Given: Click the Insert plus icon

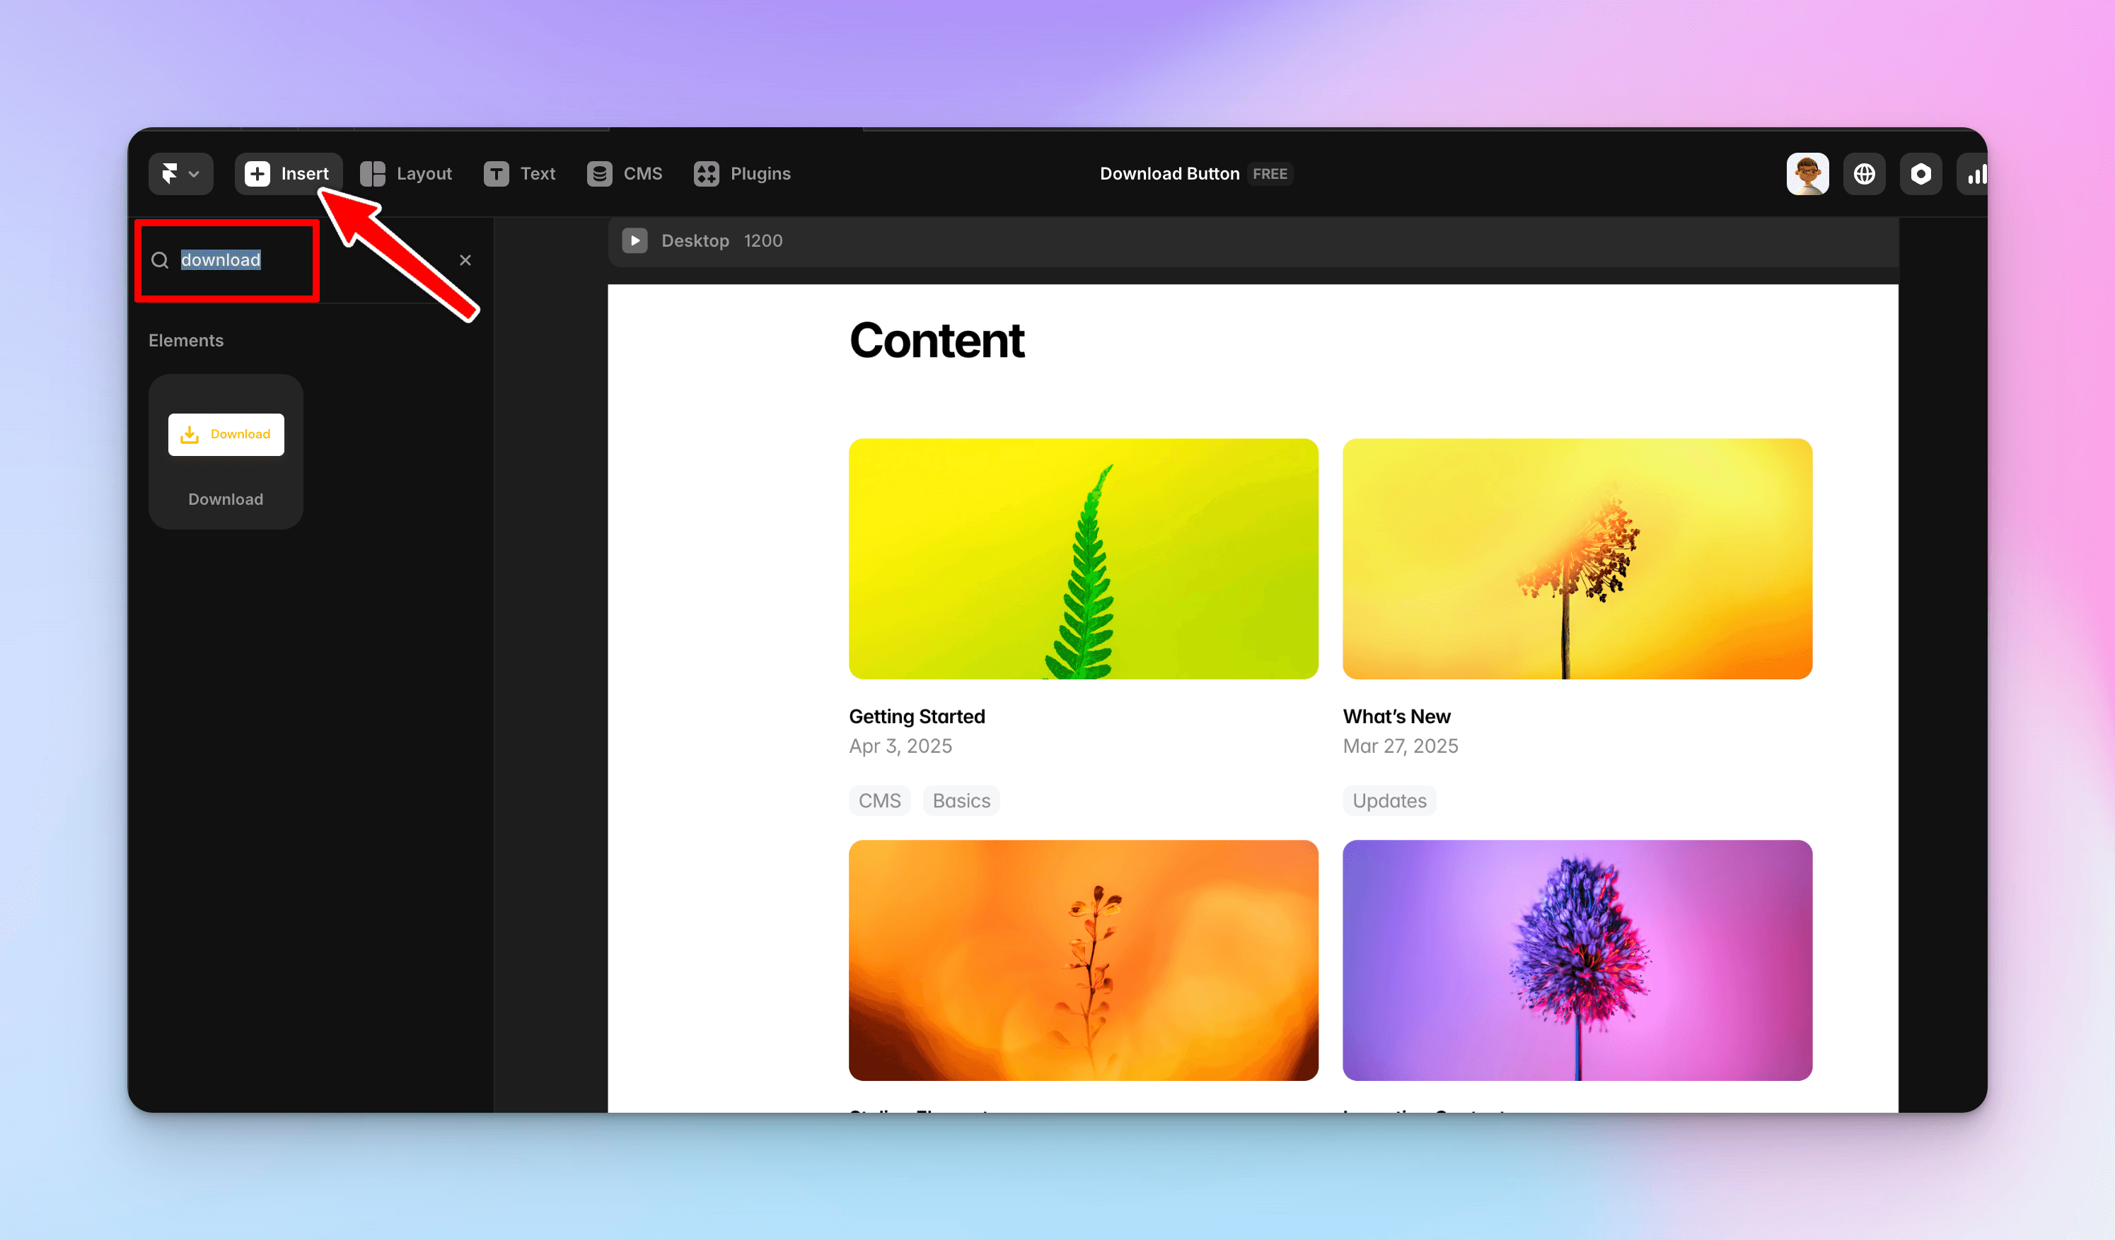Looking at the screenshot, I should (257, 174).
